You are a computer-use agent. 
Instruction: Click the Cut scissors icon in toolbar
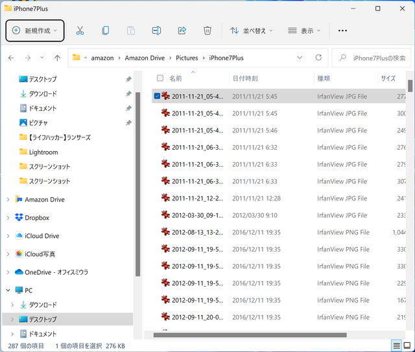pos(80,30)
